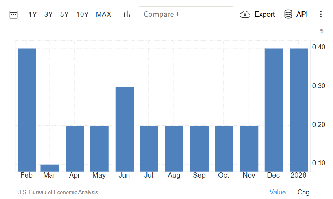Screen dimensions: 333x199
Task: Open U.S. Bureau of Economic Analysis source
Action: (57, 192)
